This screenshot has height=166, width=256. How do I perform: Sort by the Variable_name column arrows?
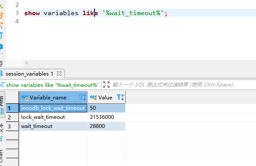pyautogui.click(x=85, y=97)
